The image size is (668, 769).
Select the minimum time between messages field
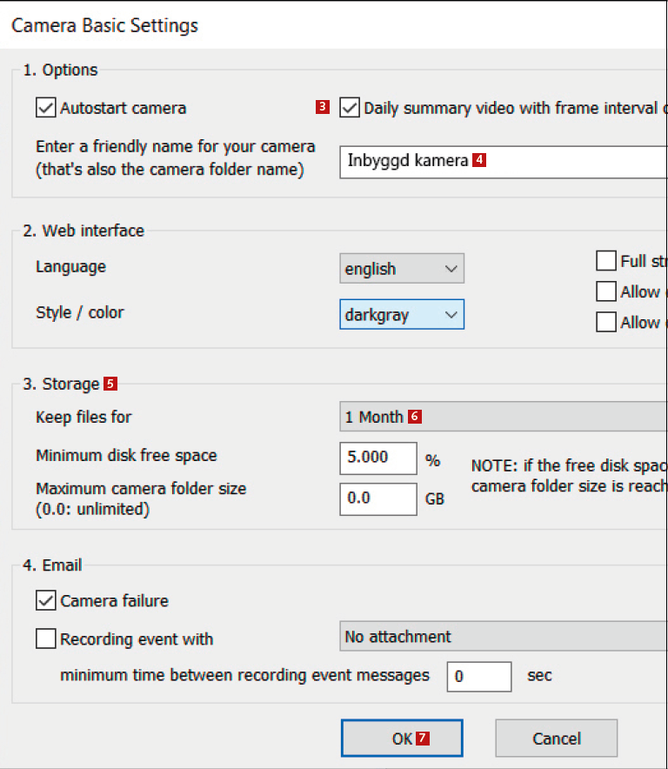point(478,676)
